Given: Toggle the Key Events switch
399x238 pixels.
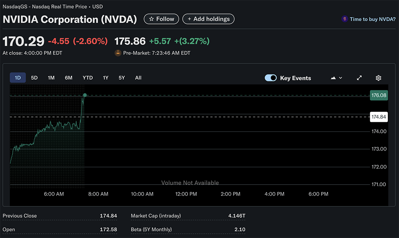Looking at the screenshot, I should click(x=271, y=78).
